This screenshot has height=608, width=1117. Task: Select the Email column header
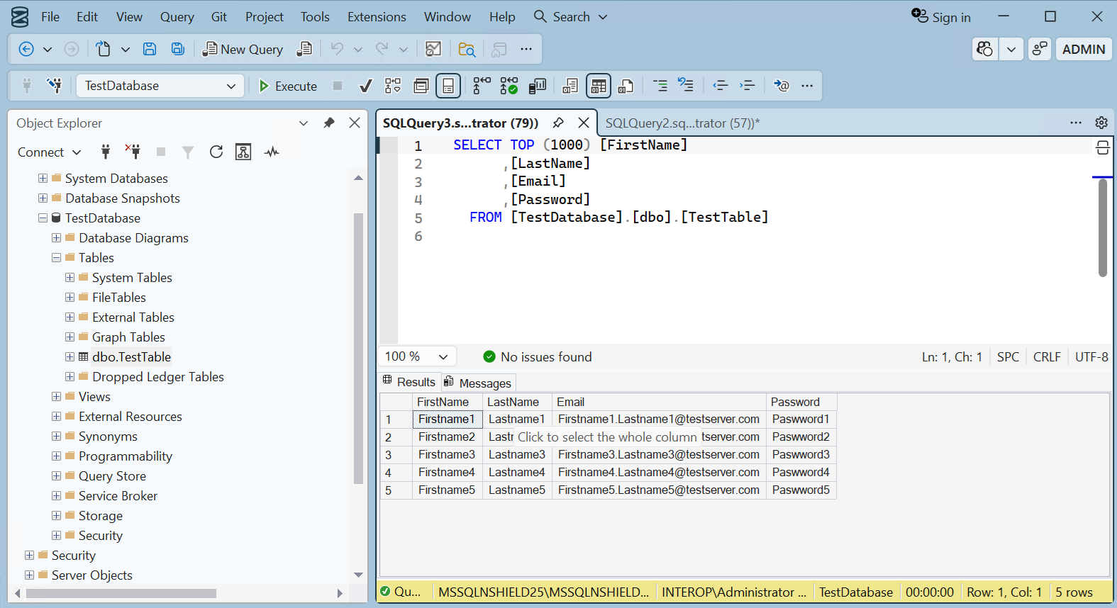pos(660,402)
